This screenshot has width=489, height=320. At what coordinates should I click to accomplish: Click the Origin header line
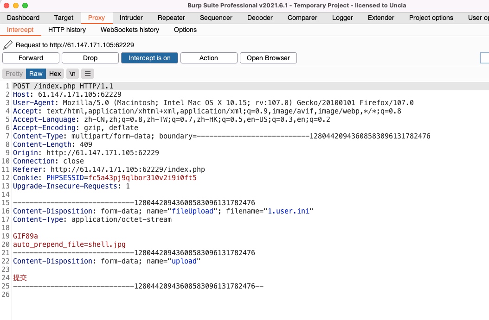(86, 153)
